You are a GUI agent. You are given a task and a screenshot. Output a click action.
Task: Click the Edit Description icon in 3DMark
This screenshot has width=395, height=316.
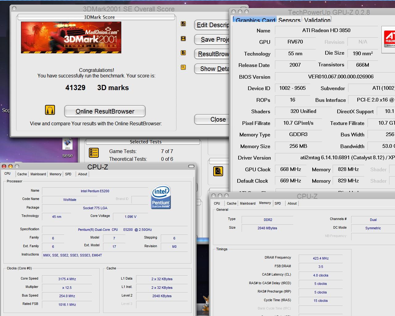(x=183, y=24)
